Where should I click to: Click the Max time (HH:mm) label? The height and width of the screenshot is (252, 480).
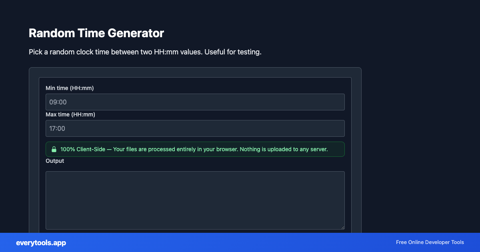[x=70, y=114]
